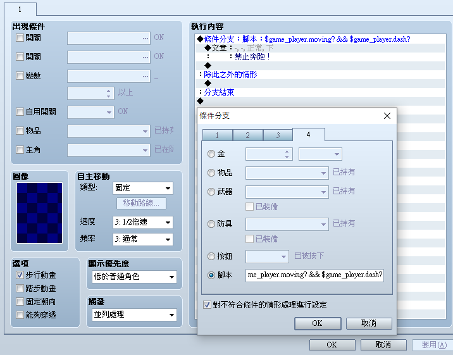Click OK in the event editor window
Image resolution: width=453 pixels, height=355 pixels.
click(332, 345)
